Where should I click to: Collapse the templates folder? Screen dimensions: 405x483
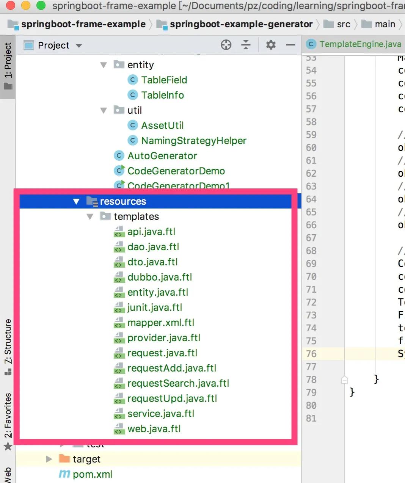90,217
